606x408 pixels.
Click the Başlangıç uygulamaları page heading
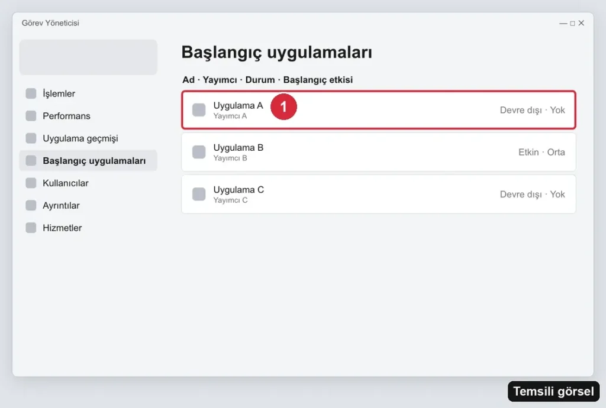[277, 53]
